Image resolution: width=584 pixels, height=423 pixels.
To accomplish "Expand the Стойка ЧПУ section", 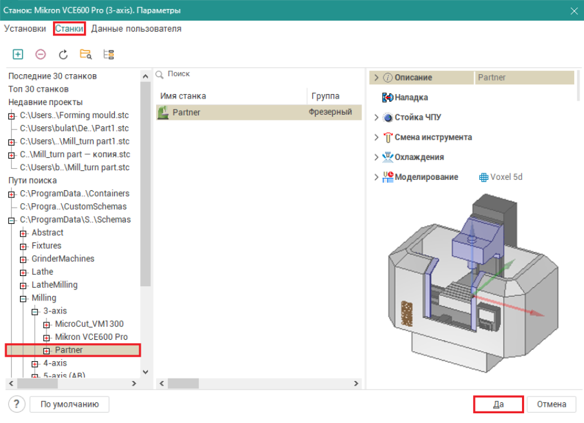I will click(x=376, y=118).
